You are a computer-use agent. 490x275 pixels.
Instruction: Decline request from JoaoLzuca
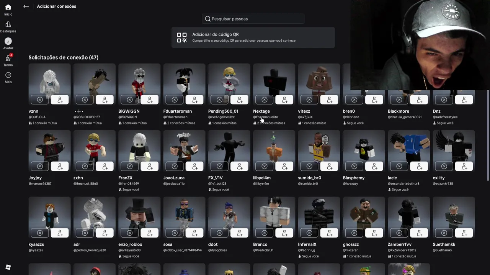[x=175, y=166]
